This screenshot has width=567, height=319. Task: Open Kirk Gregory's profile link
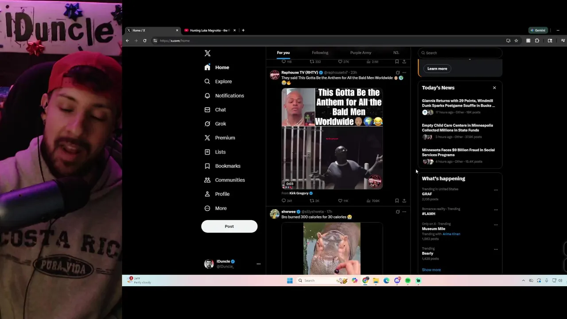point(299,193)
